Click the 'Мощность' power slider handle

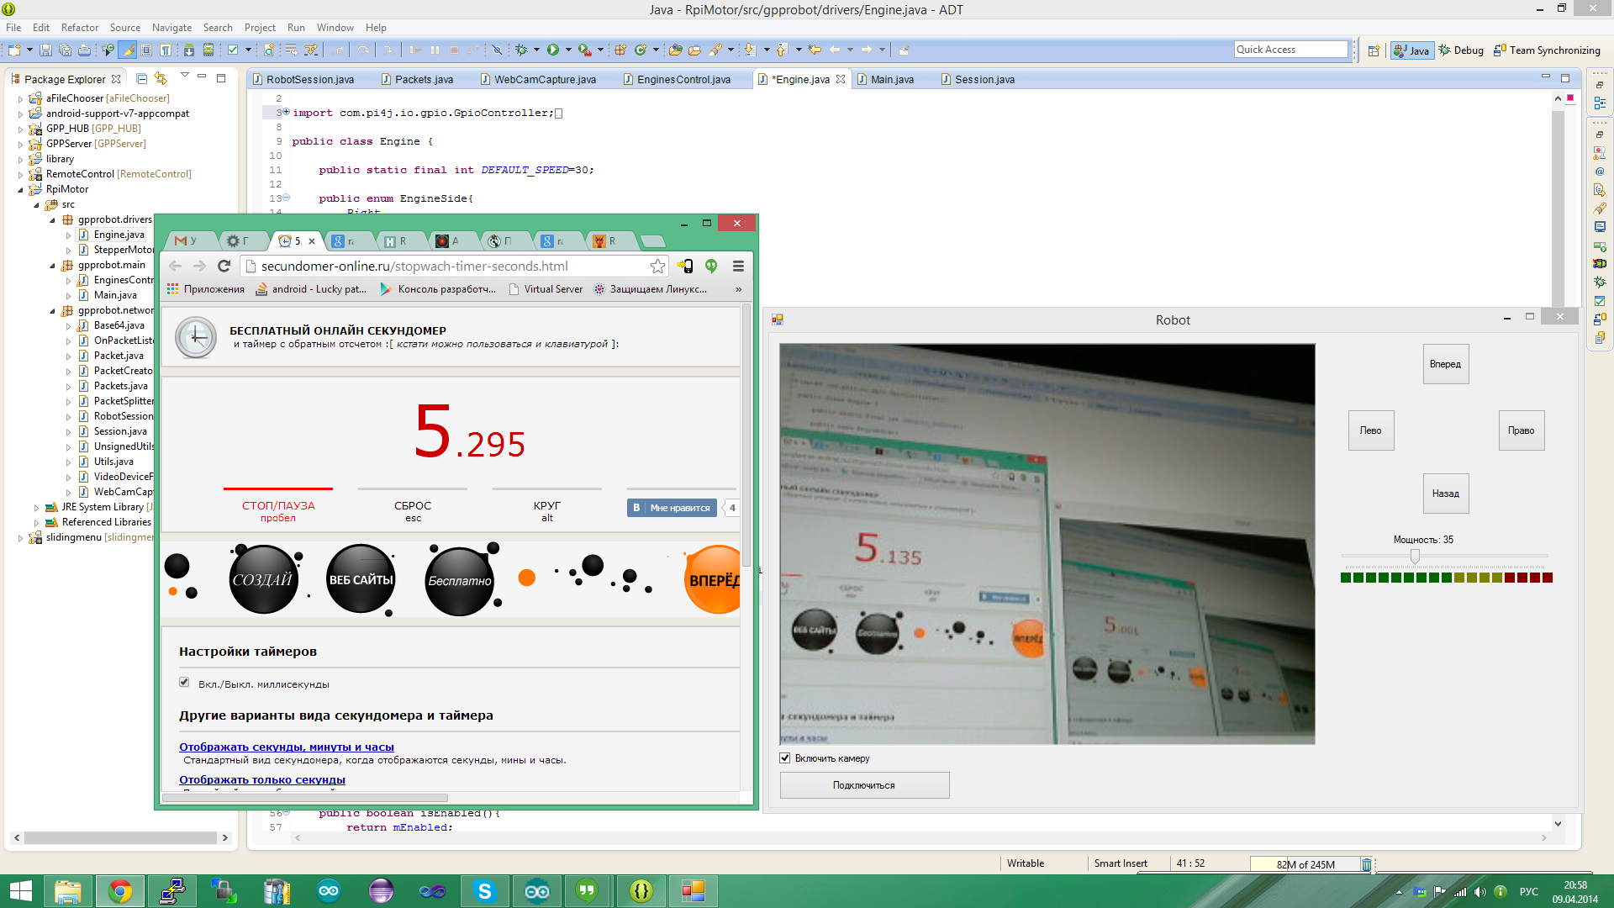[1415, 557]
